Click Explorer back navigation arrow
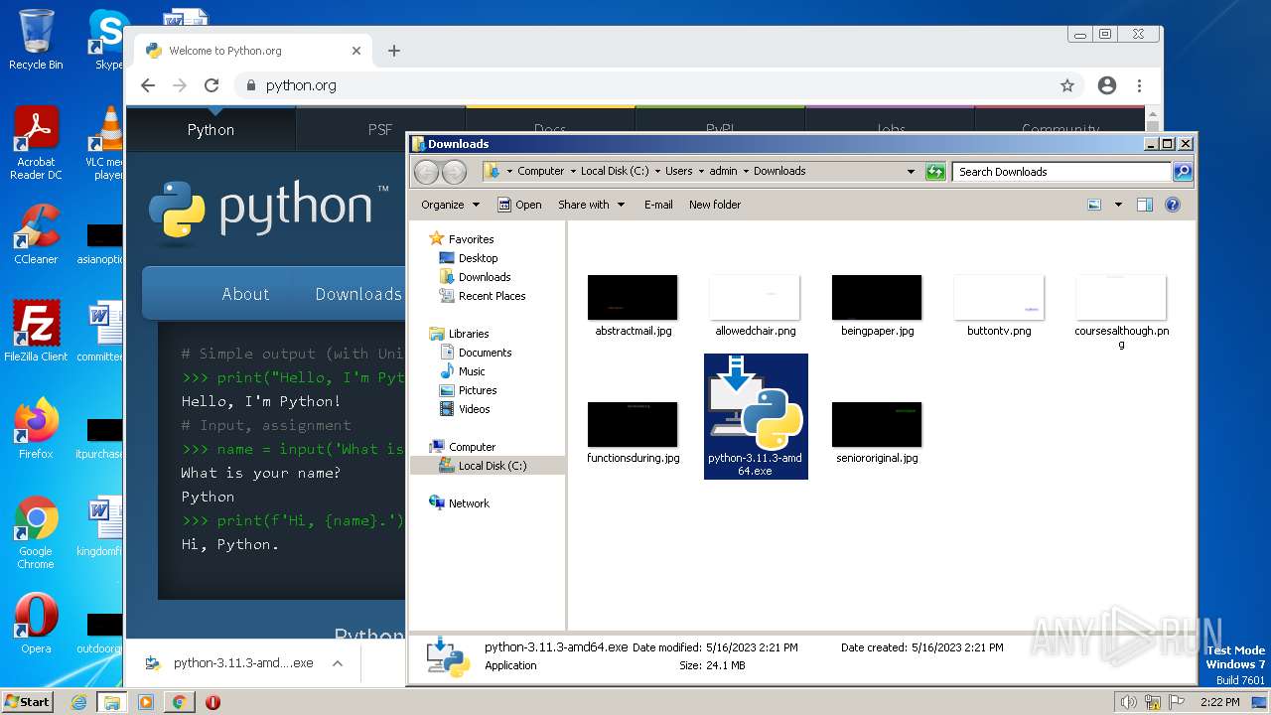The width and height of the screenshot is (1271, 715). pyautogui.click(x=426, y=171)
